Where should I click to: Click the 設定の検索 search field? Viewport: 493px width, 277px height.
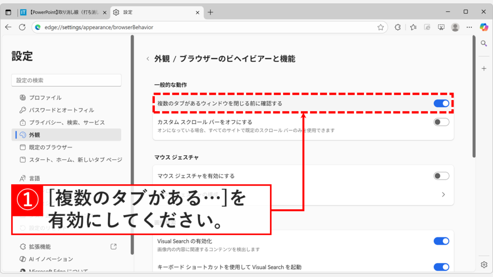click(x=66, y=80)
